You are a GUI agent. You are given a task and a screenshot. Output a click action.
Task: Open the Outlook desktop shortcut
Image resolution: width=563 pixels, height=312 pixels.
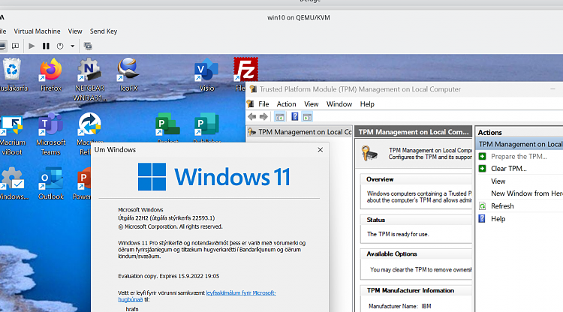click(50, 184)
